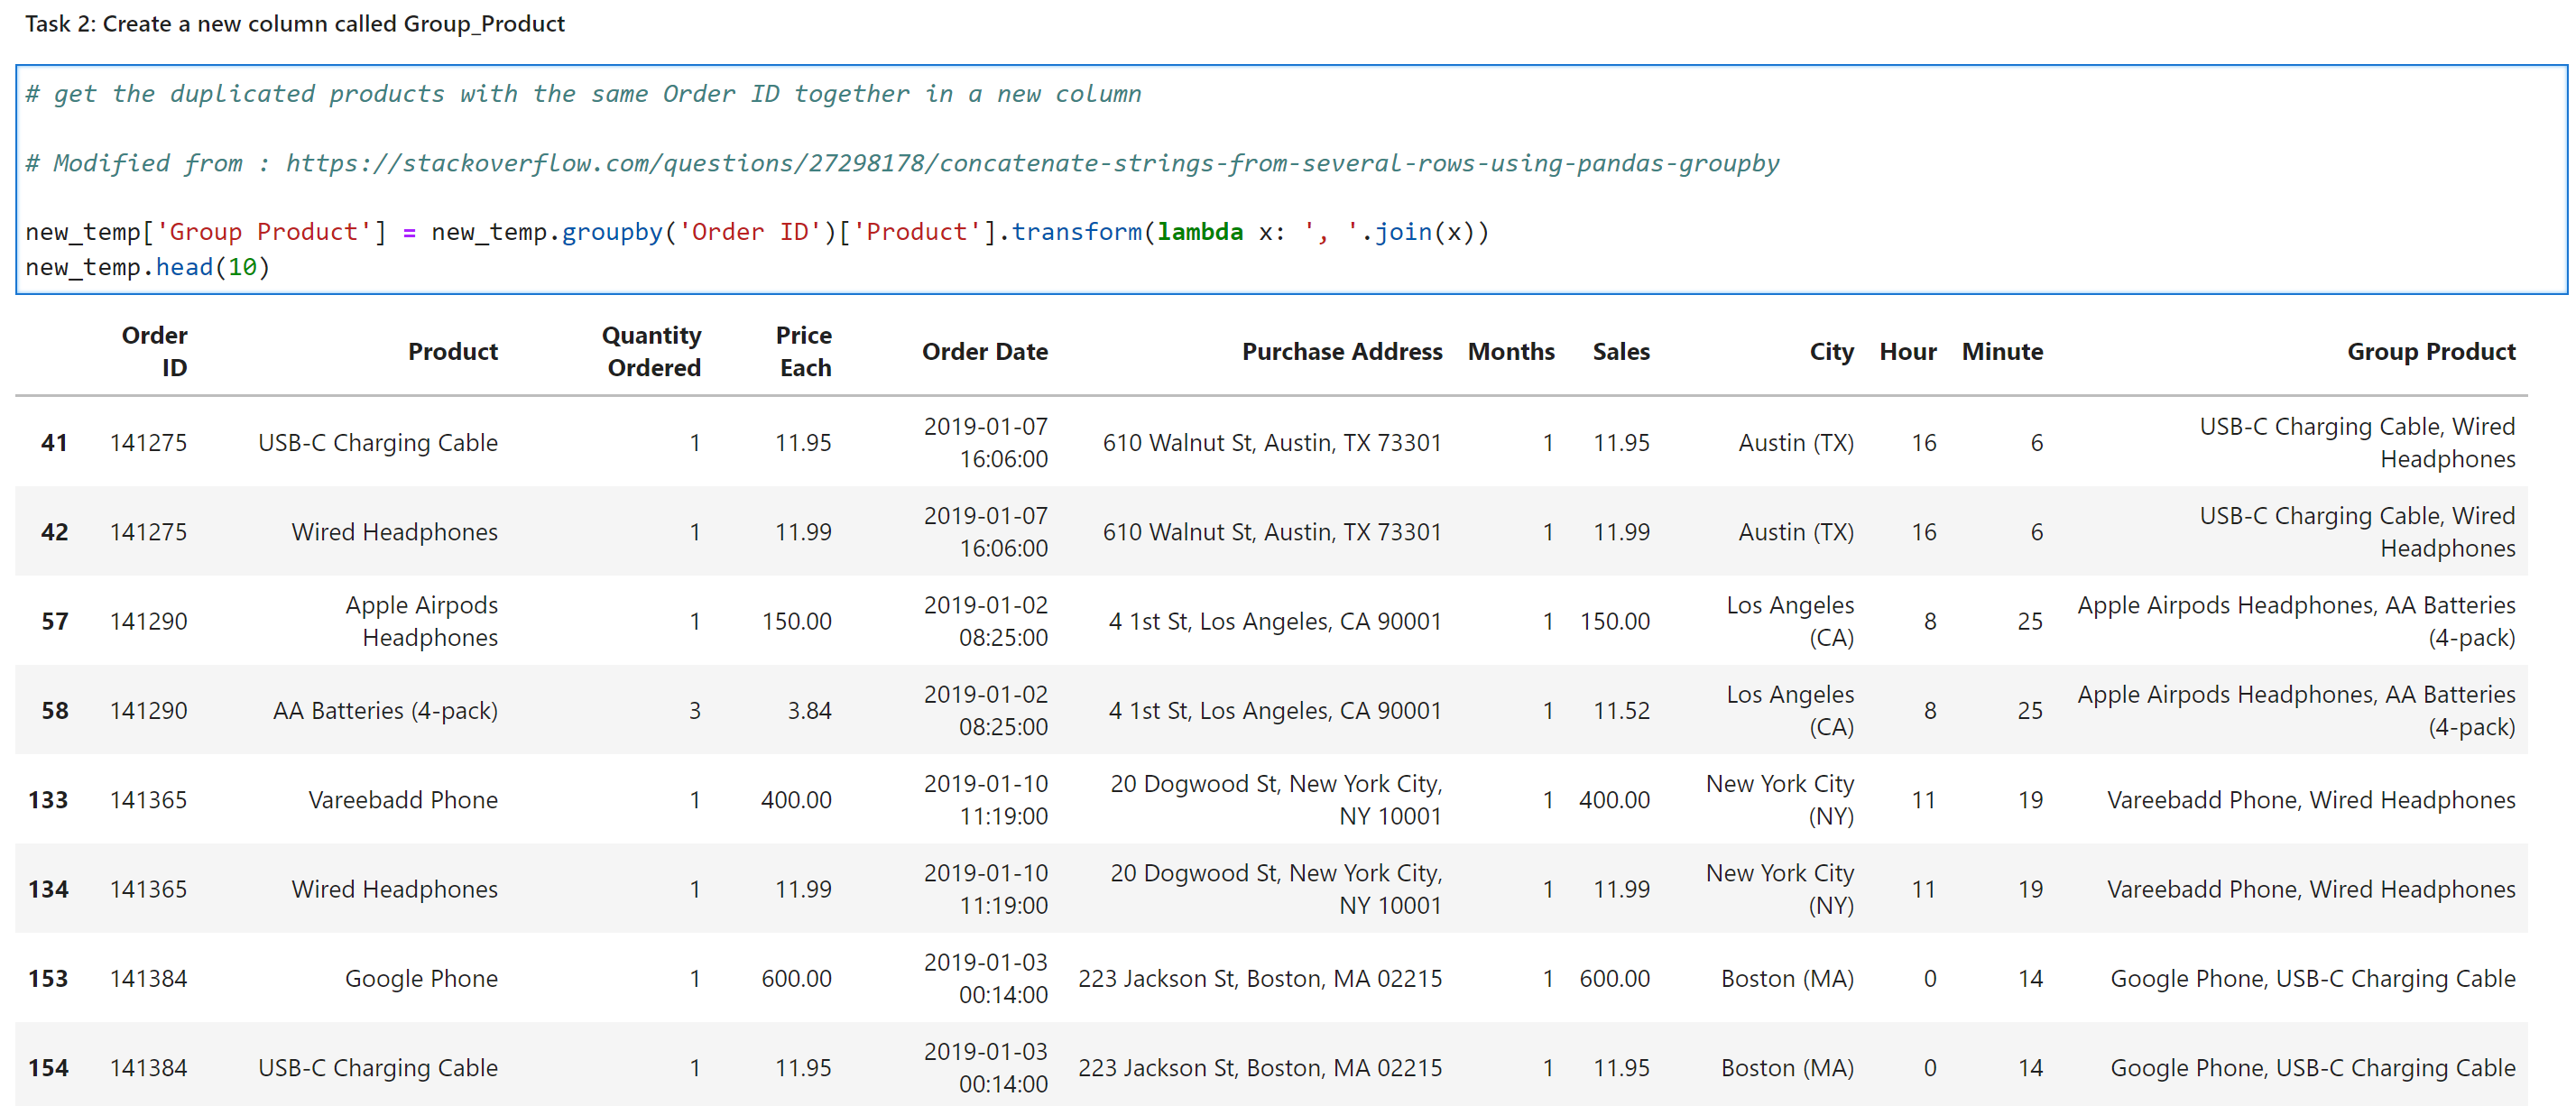This screenshot has width=2576, height=1106.
Task: Click the 'Order ID' column header
Action: tap(154, 351)
